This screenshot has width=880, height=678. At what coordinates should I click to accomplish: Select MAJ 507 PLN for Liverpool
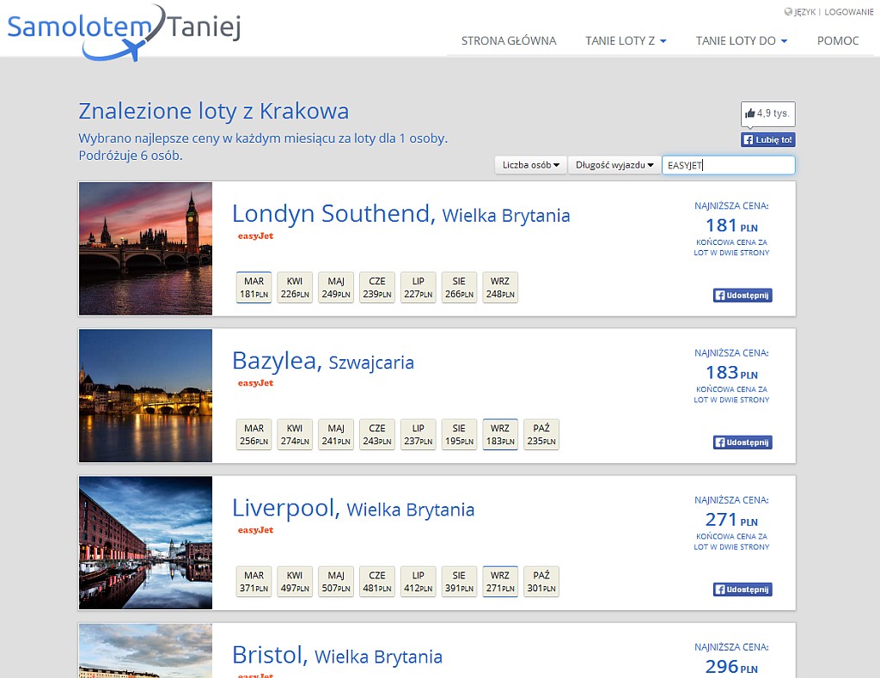point(336,582)
